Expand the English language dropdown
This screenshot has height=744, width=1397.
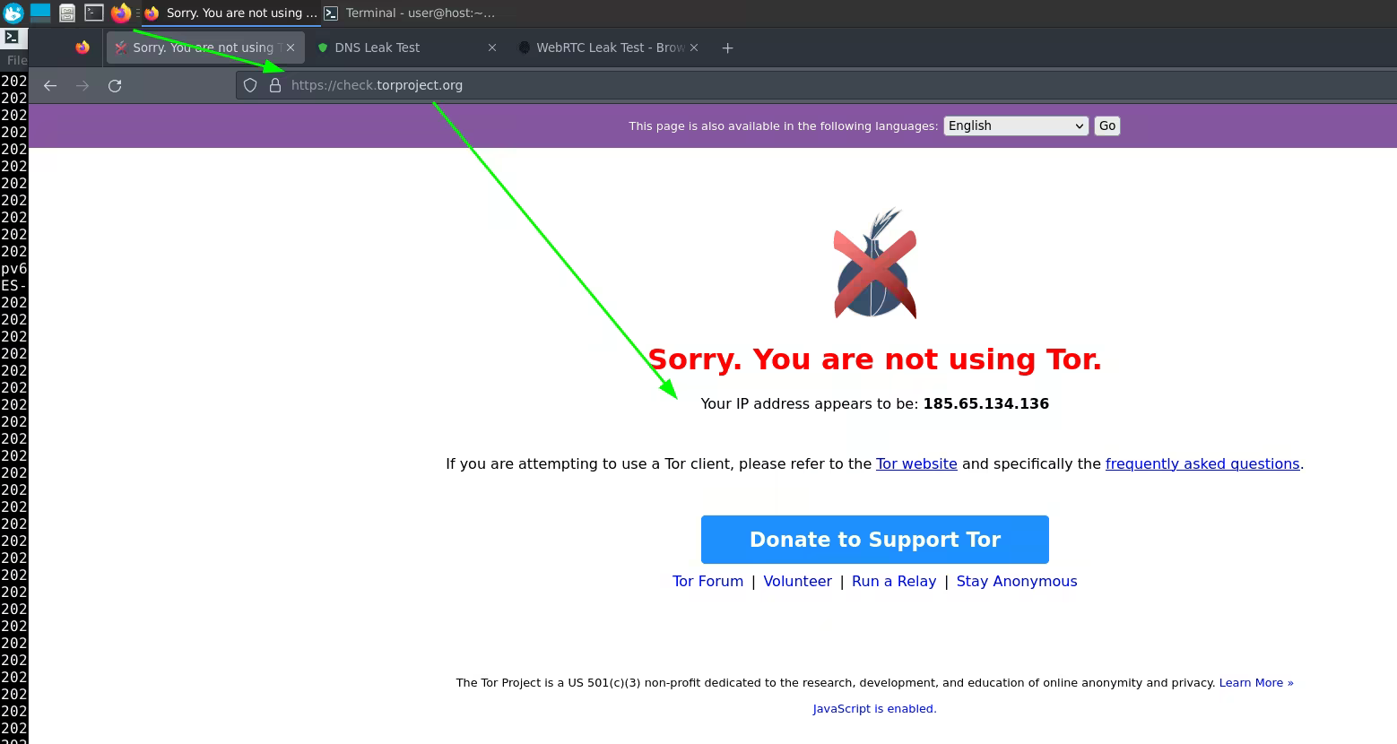click(1016, 125)
